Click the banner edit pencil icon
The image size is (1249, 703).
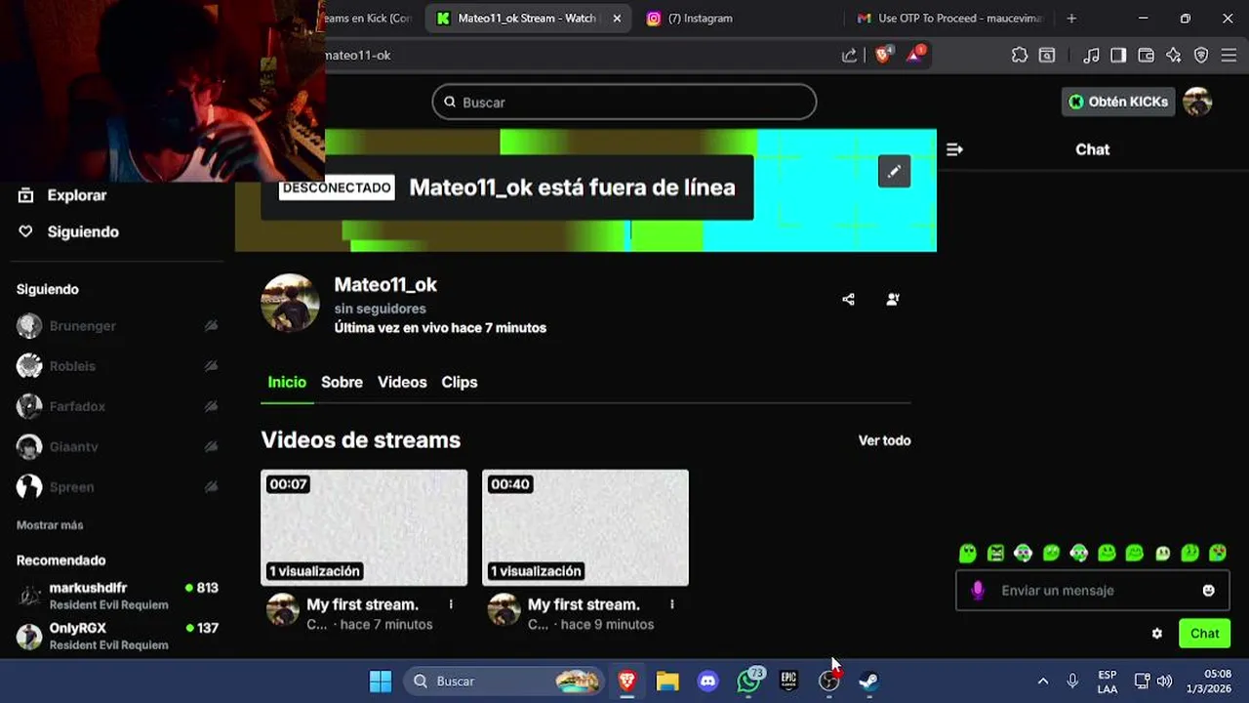point(894,172)
